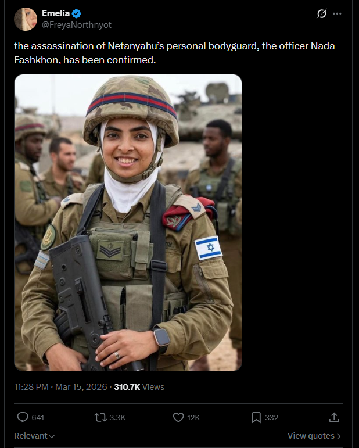
Task: Click the 11:28 PM Mar 15, 2026 timestamp
Action: (60, 387)
